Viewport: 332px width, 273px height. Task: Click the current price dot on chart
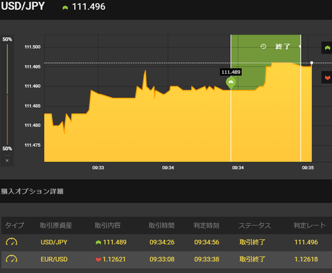tap(312, 63)
